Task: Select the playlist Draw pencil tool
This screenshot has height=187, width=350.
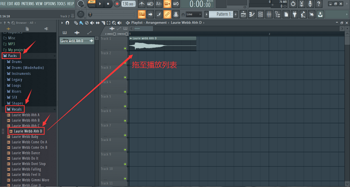Action: [76, 23]
